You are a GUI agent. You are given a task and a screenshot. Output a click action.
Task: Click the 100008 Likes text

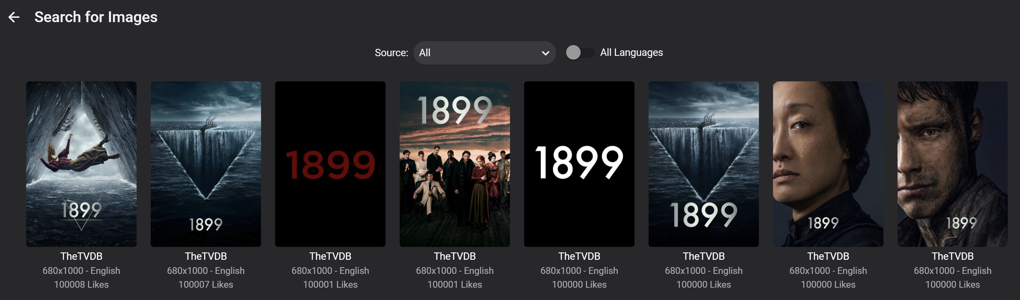pyautogui.click(x=81, y=284)
